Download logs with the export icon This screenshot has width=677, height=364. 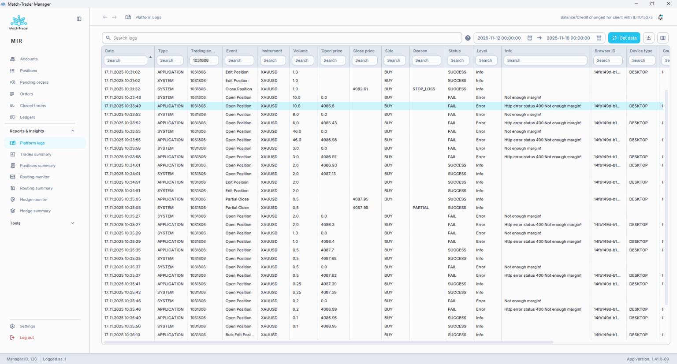[x=649, y=38]
